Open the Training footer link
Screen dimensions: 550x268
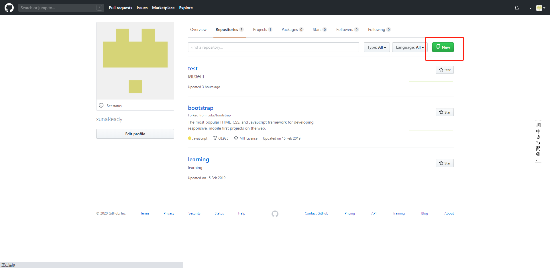(x=398, y=213)
